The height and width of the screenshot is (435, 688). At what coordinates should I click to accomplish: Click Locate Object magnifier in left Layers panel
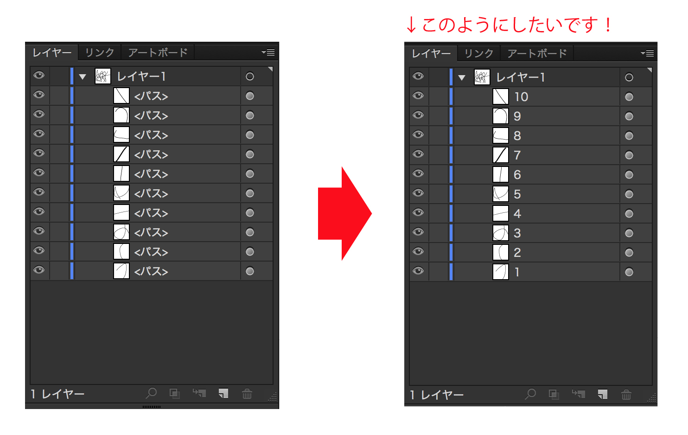151,394
